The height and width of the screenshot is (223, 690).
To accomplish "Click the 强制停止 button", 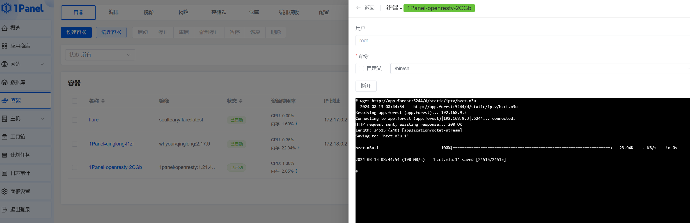I will [x=209, y=32].
